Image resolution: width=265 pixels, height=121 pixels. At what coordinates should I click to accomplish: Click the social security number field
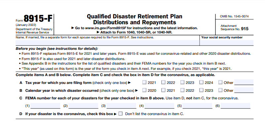(x=227, y=43)
